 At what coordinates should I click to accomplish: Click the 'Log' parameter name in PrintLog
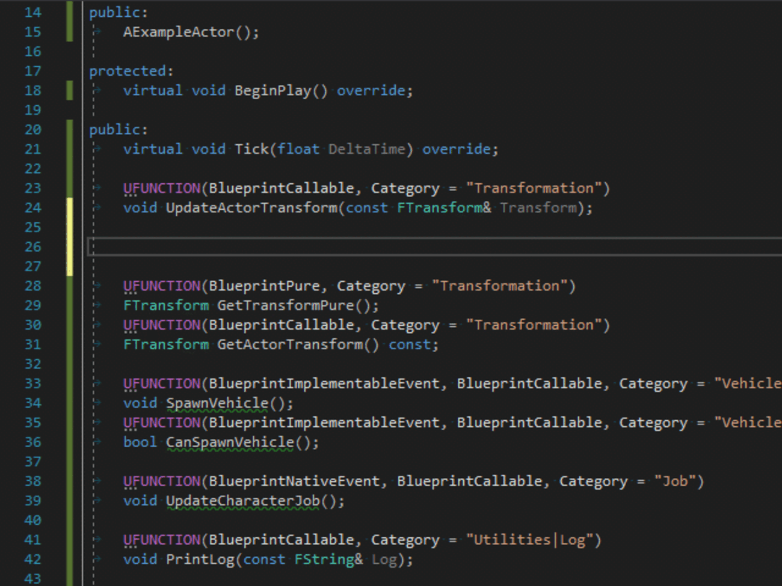pyautogui.click(x=384, y=560)
